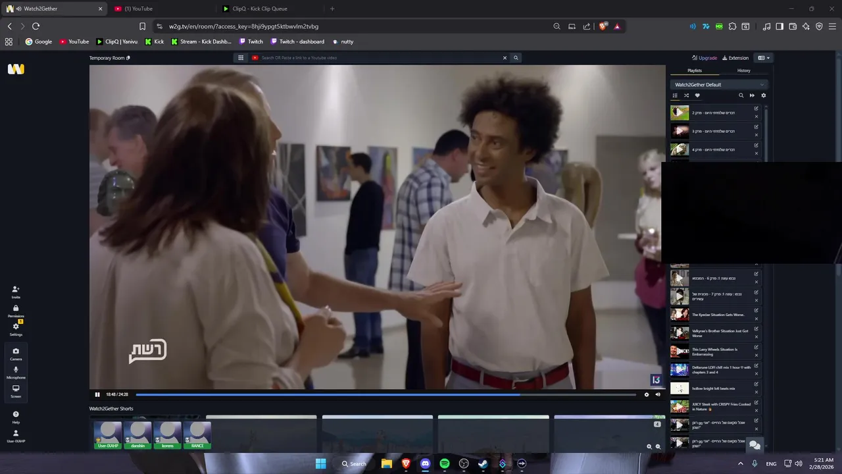Click the Upgrade link
Image resolution: width=842 pixels, height=474 pixels.
click(x=705, y=58)
